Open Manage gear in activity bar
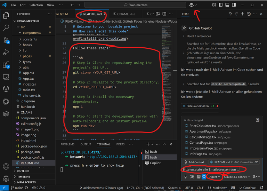Screen dimensions: 267x191 tap(6, 178)
